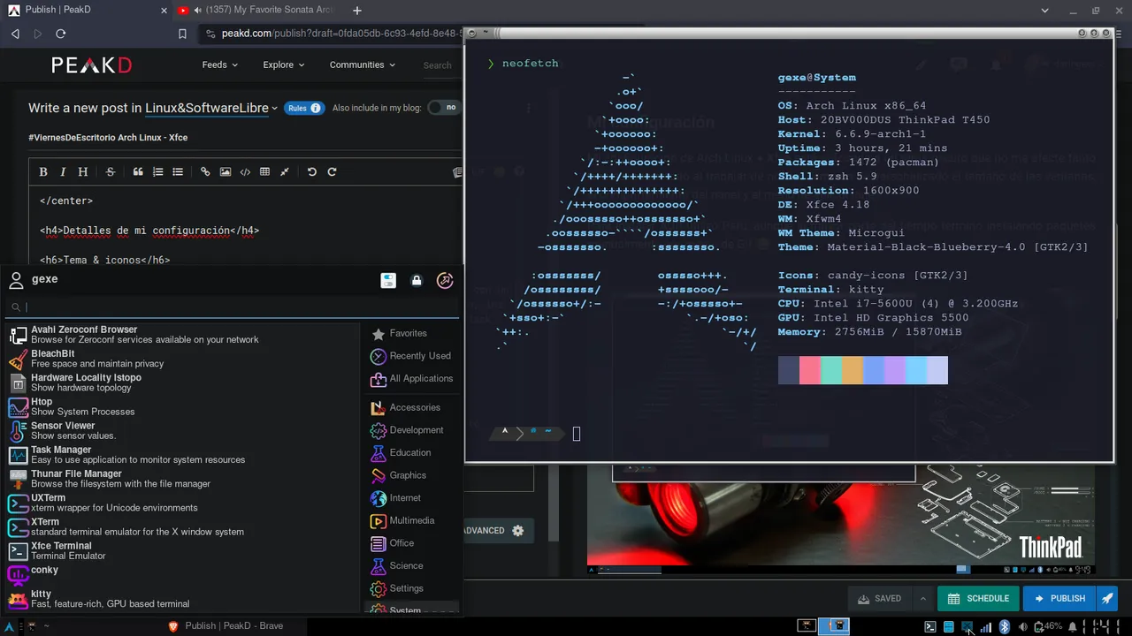Screen dimensions: 1132x636
Task: Open the community Rules info button
Action: tap(303, 108)
